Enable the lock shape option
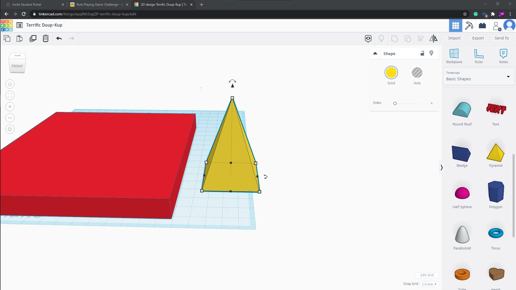This screenshot has width=516, height=290. (x=422, y=53)
